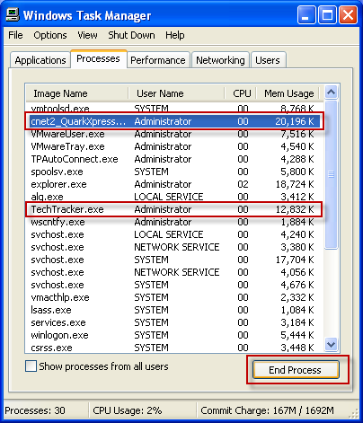Sort by the Image Name column header
The width and height of the screenshot is (363, 423).
77,93
